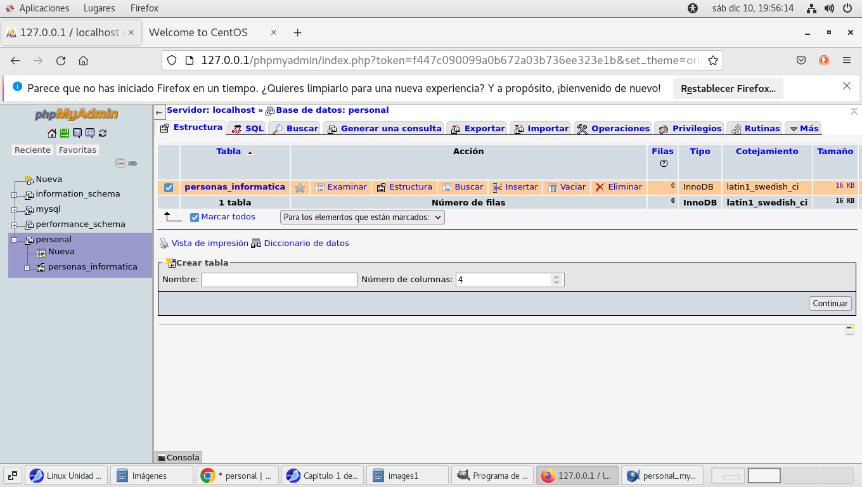Click the green logout exit icon

click(x=65, y=133)
